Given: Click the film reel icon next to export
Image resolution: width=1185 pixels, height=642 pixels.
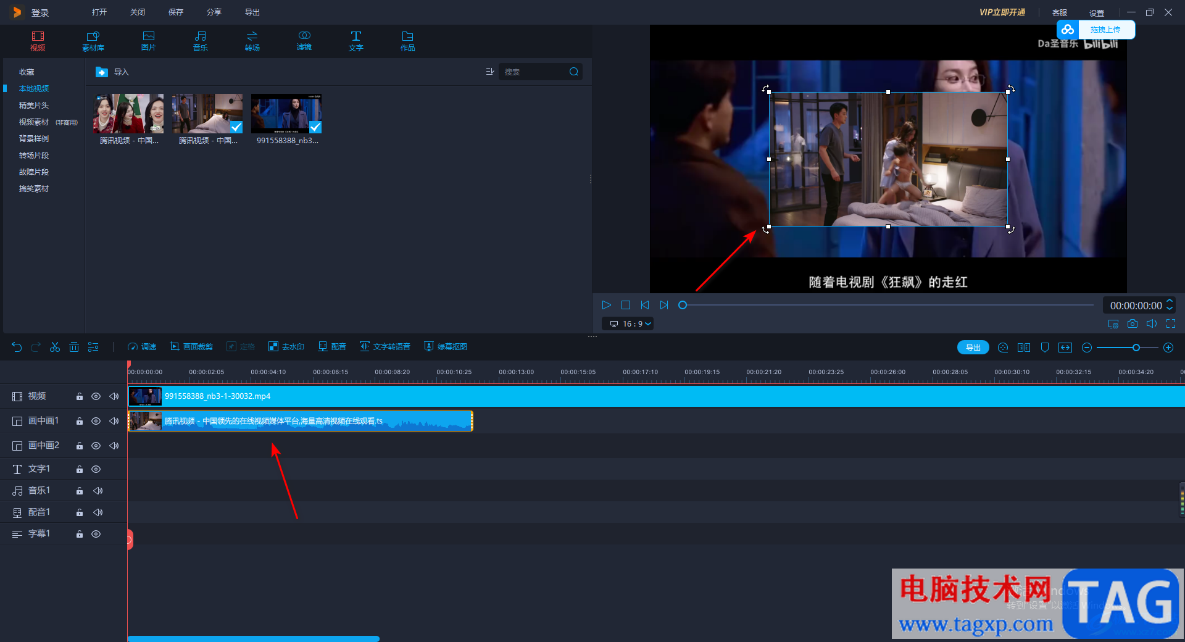Looking at the screenshot, I should 1003,348.
